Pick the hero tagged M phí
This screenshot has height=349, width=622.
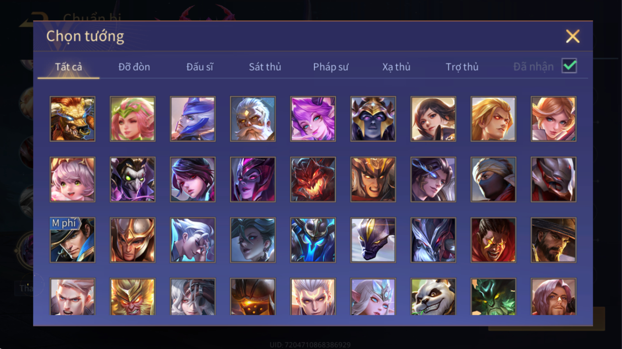pos(72,240)
